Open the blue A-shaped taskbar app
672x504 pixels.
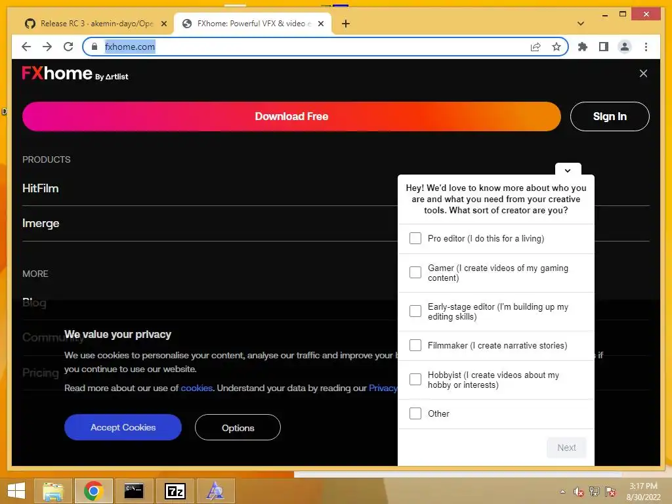pyautogui.click(x=215, y=491)
